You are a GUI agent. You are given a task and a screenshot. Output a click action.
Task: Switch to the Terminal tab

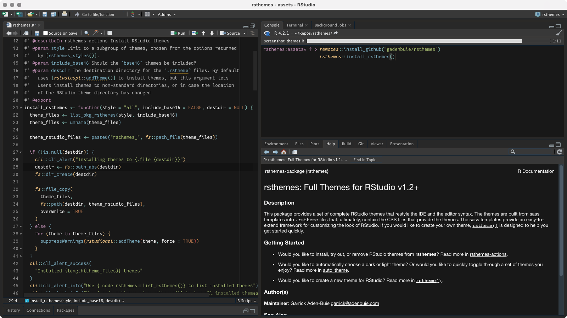click(294, 25)
